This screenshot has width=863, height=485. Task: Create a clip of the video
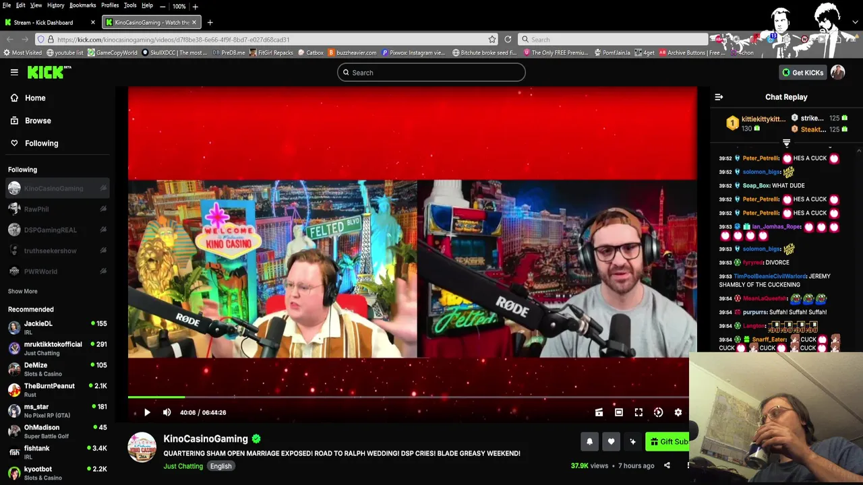point(599,412)
